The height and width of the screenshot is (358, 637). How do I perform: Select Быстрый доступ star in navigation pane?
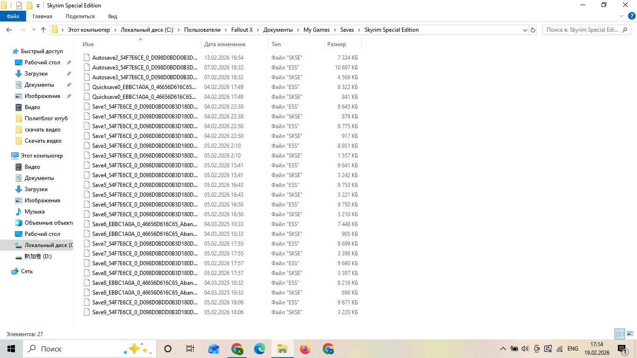[15, 51]
